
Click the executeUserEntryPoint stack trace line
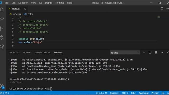pos(78,69)
